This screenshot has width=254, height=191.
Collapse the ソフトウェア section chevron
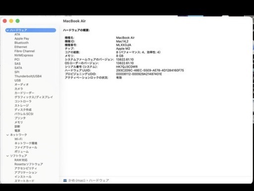click(x=7, y=156)
